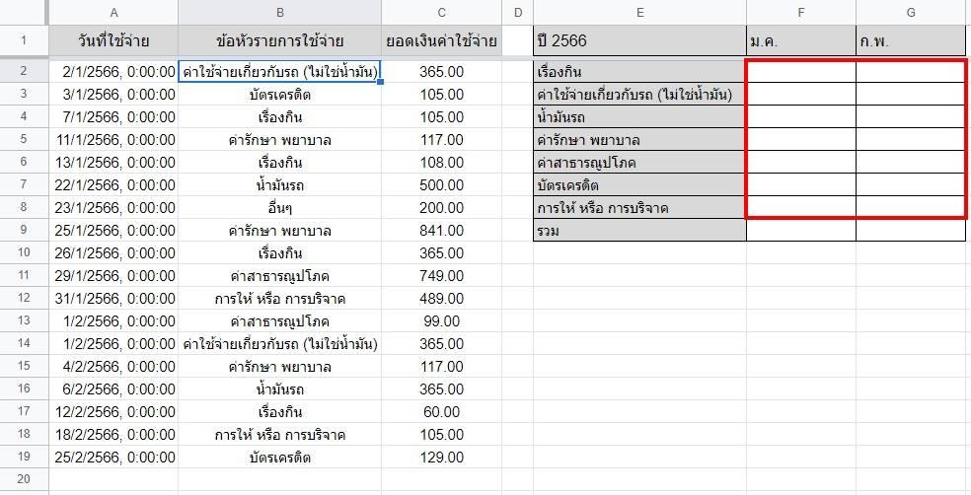The height and width of the screenshot is (495, 971).
Task: Click empty ม.ค. cell for เรื่องกิน row
Action: [x=801, y=72]
